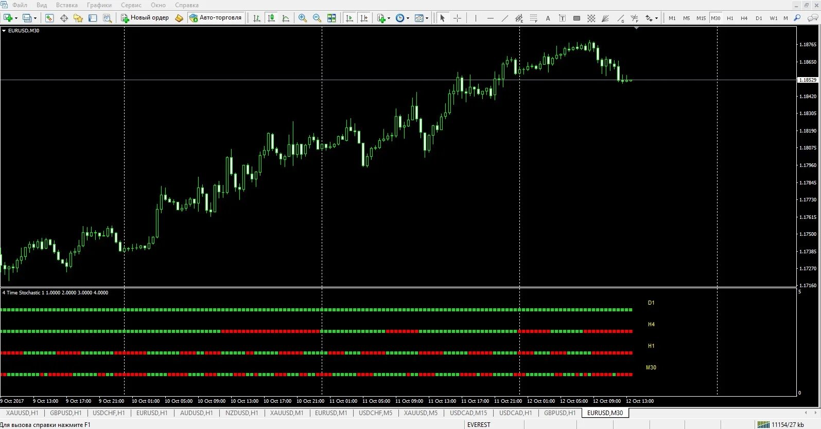Activate the standard cursor mode
Image resolution: width=821 pixels, height=429 pixels.
(442, 18)
